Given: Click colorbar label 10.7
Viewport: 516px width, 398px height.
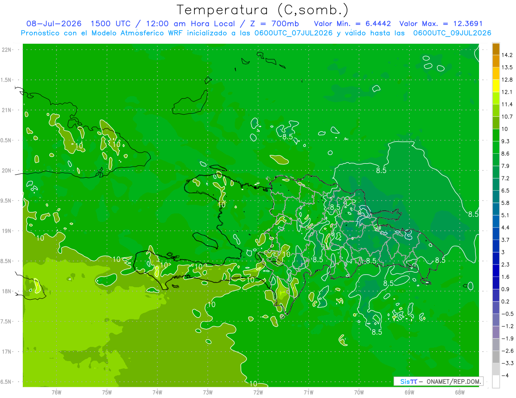Looking at the screenshot, I should (507, 116).
